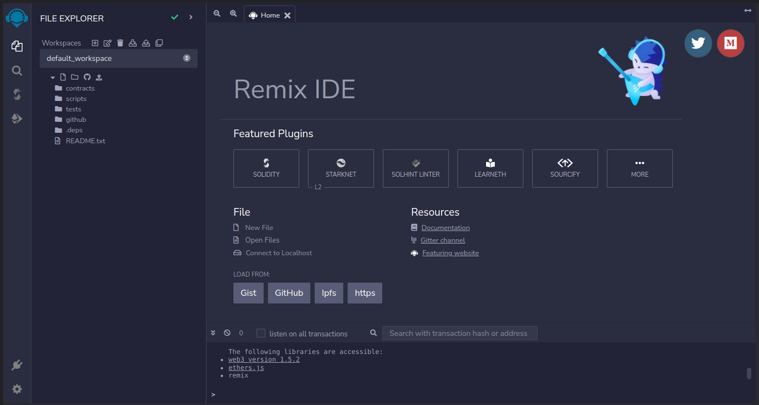Open the Plugin manager plug icon

pos(17,365)
